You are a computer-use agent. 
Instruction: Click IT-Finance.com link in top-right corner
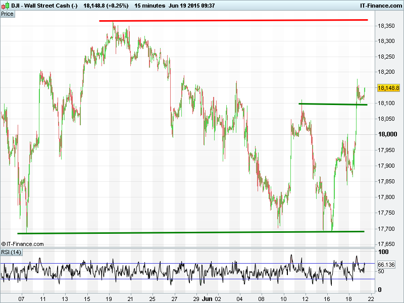380,6
